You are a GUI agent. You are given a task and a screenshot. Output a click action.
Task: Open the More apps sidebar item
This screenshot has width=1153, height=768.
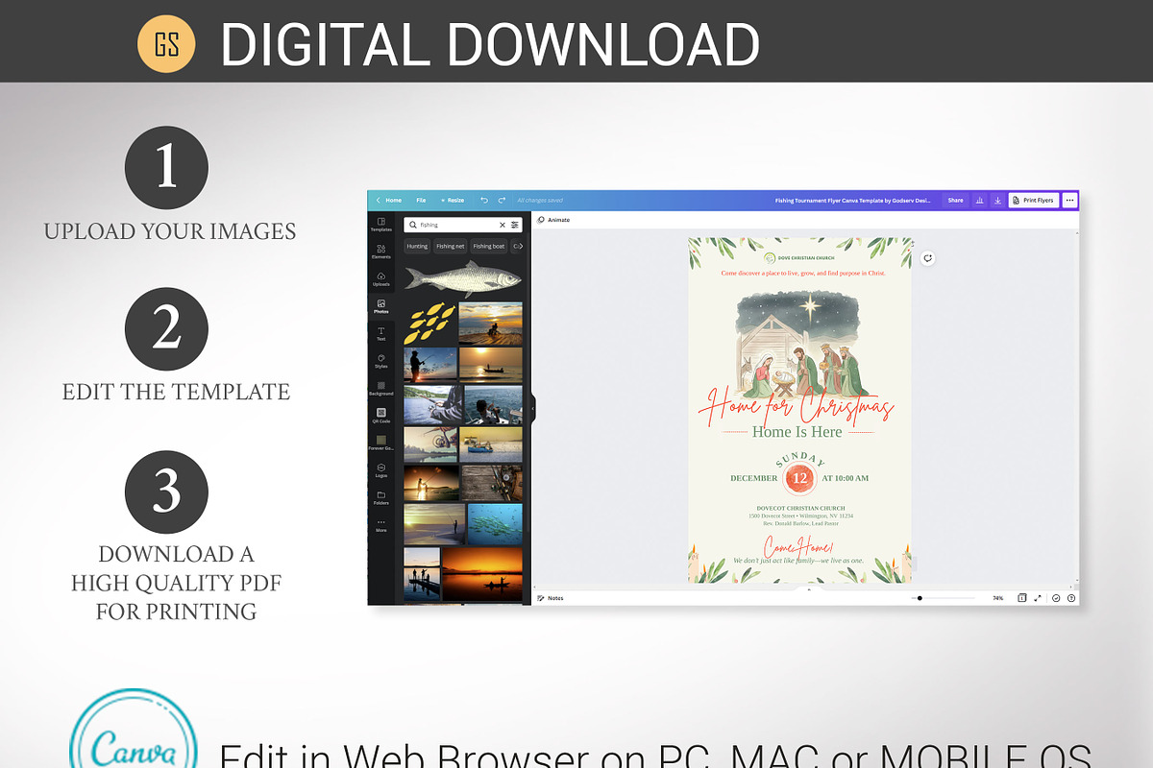[381, 525]
